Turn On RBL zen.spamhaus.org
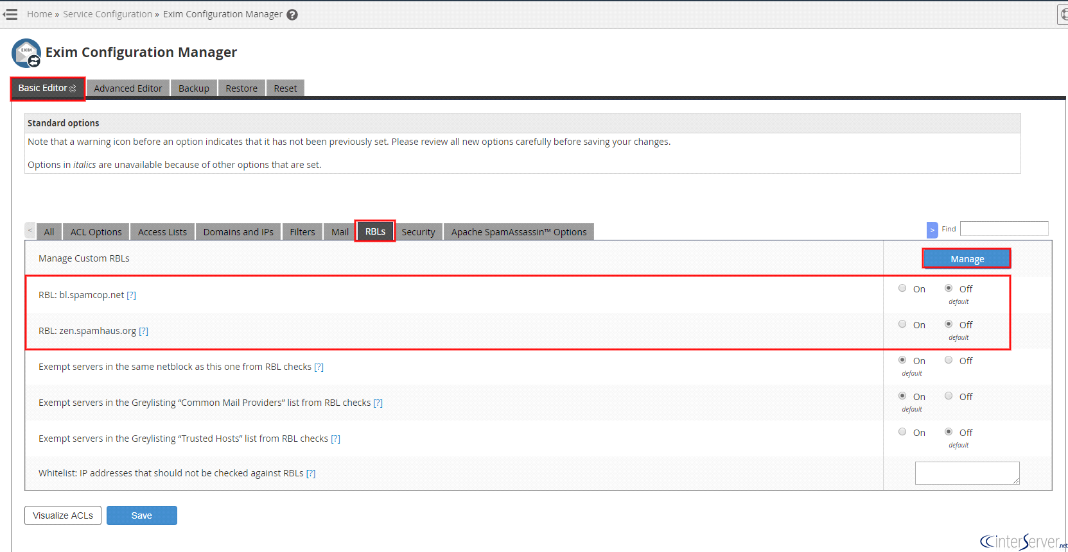 pos(902,324)
